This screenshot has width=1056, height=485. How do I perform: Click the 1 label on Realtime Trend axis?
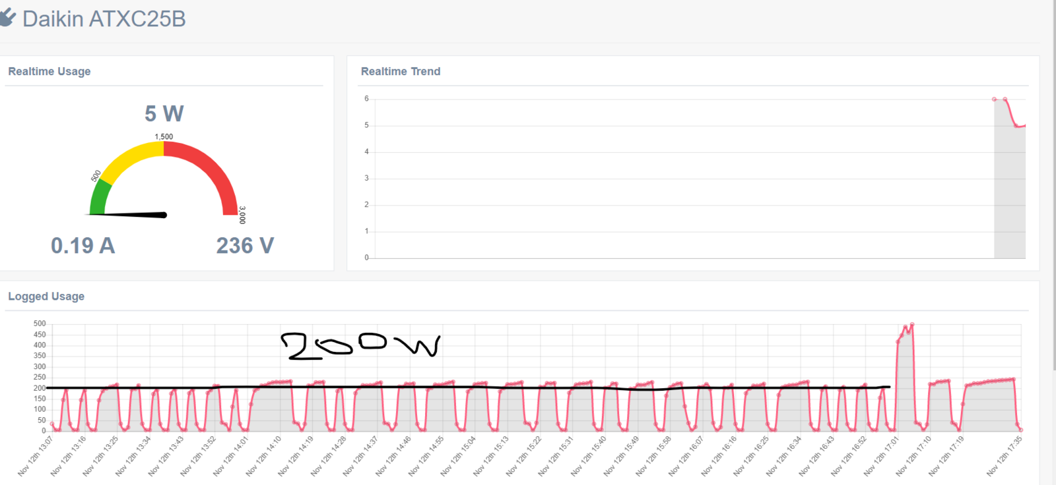click(x=366, y=231)
